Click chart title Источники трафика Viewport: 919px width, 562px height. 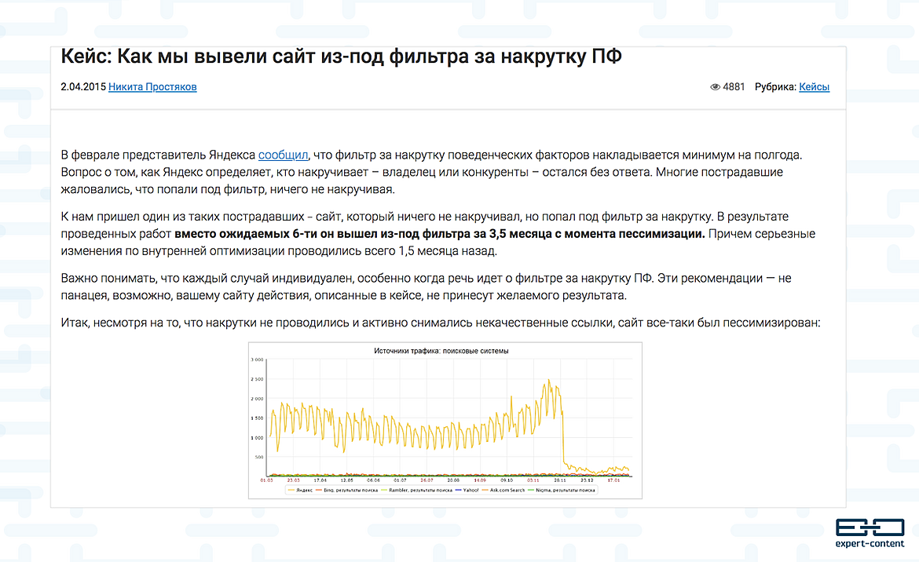pyautogui.click(x=441, y=351)
